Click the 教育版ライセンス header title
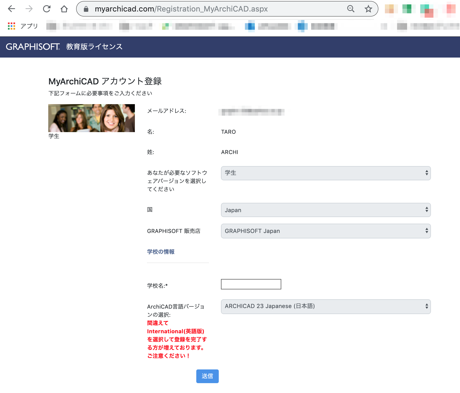The width and height of the screenshot is (460, 393). tap(94, 47)
